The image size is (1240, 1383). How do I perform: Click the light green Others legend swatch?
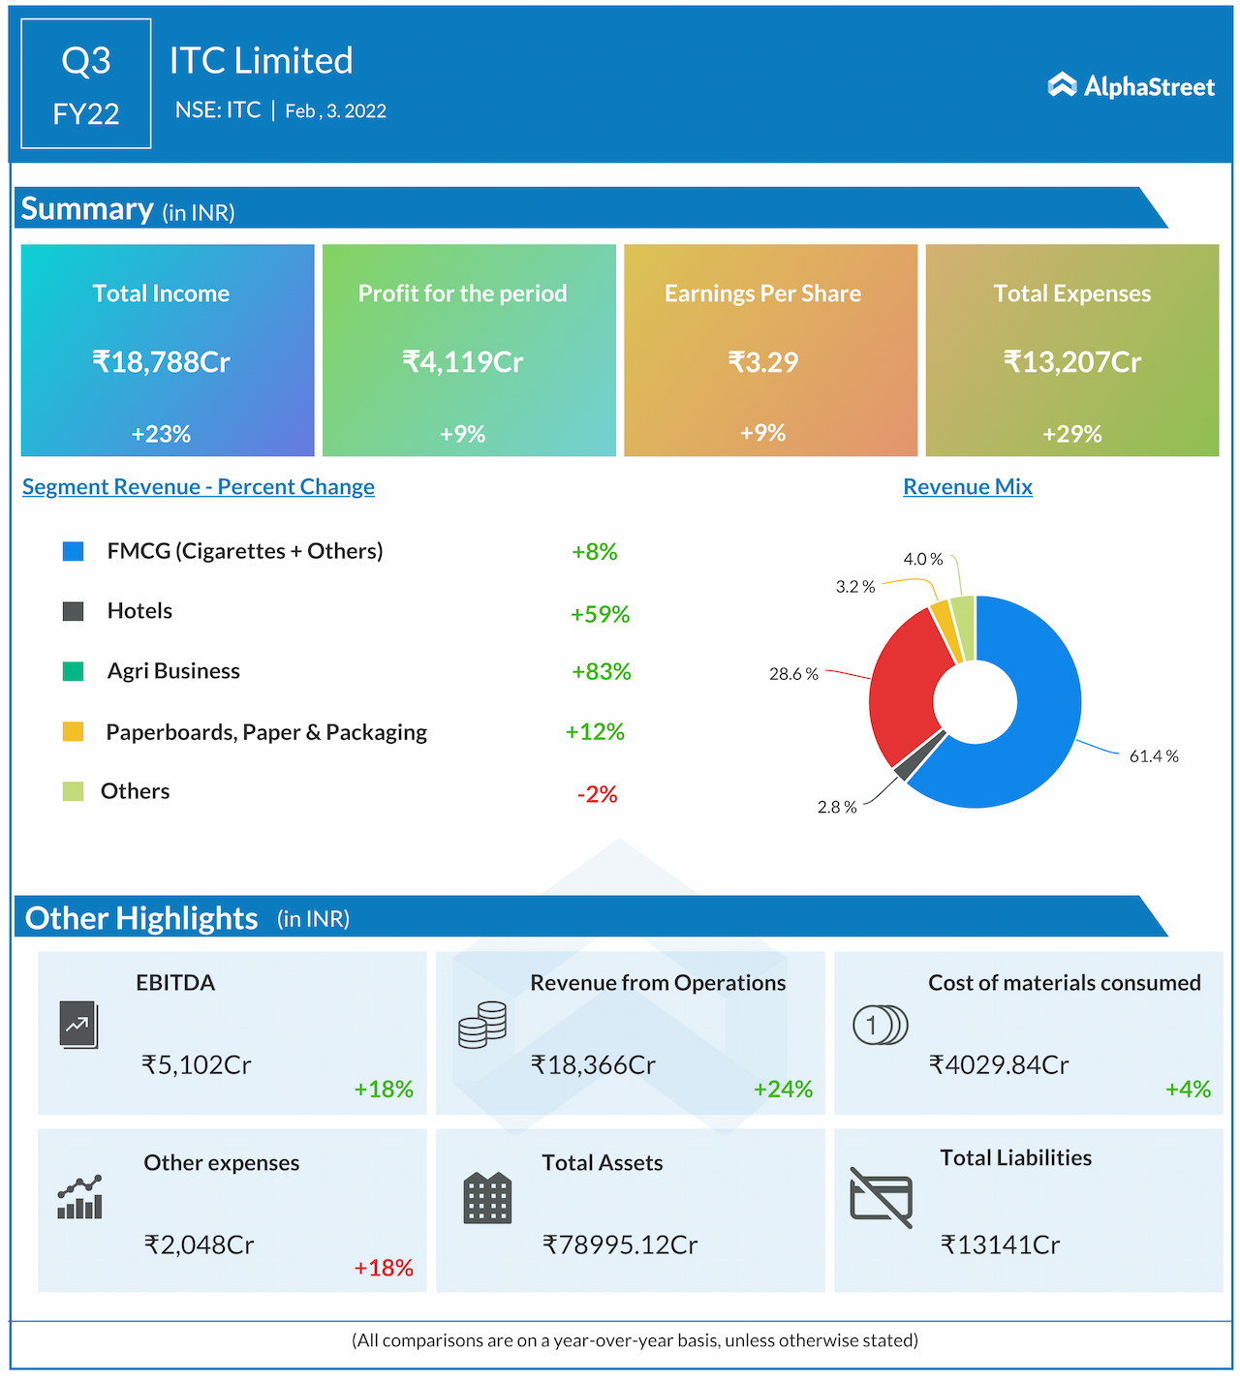coord(73,791)
